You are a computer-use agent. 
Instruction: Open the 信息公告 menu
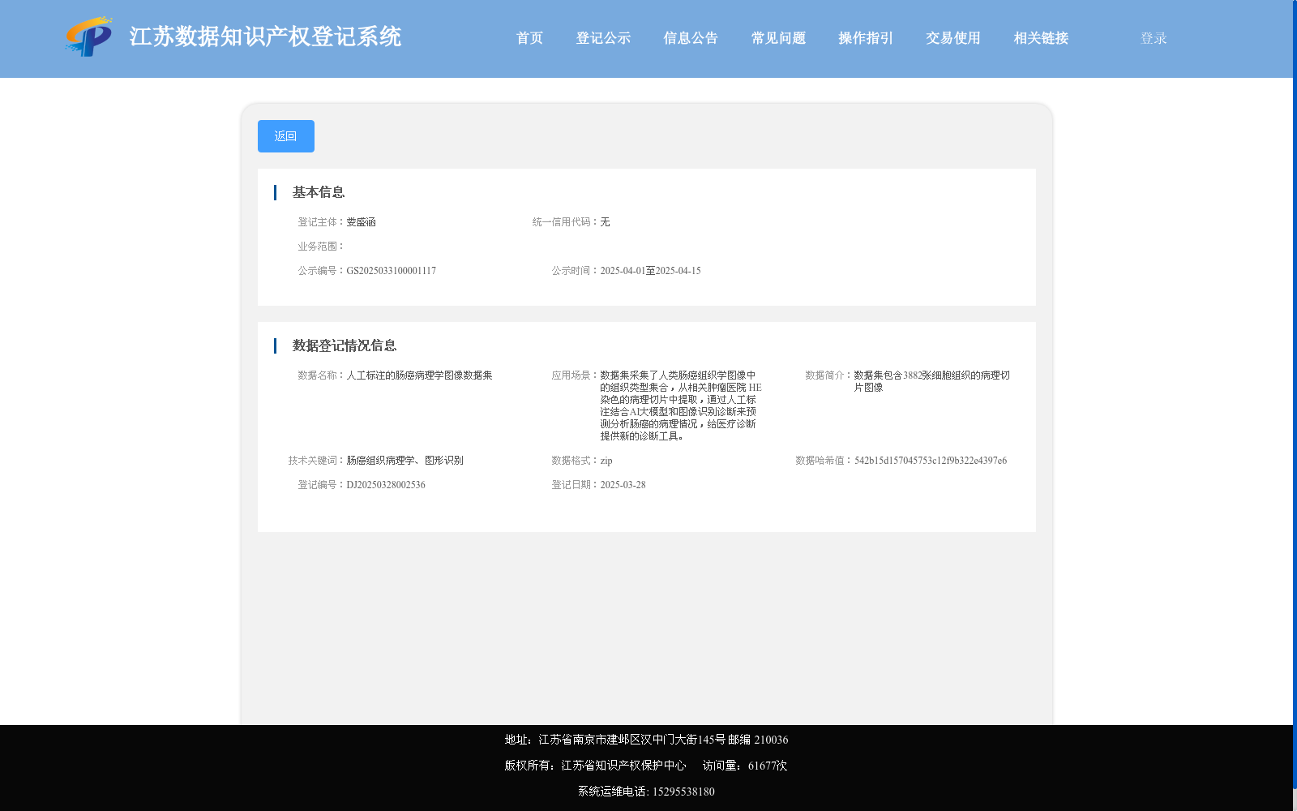691,38
